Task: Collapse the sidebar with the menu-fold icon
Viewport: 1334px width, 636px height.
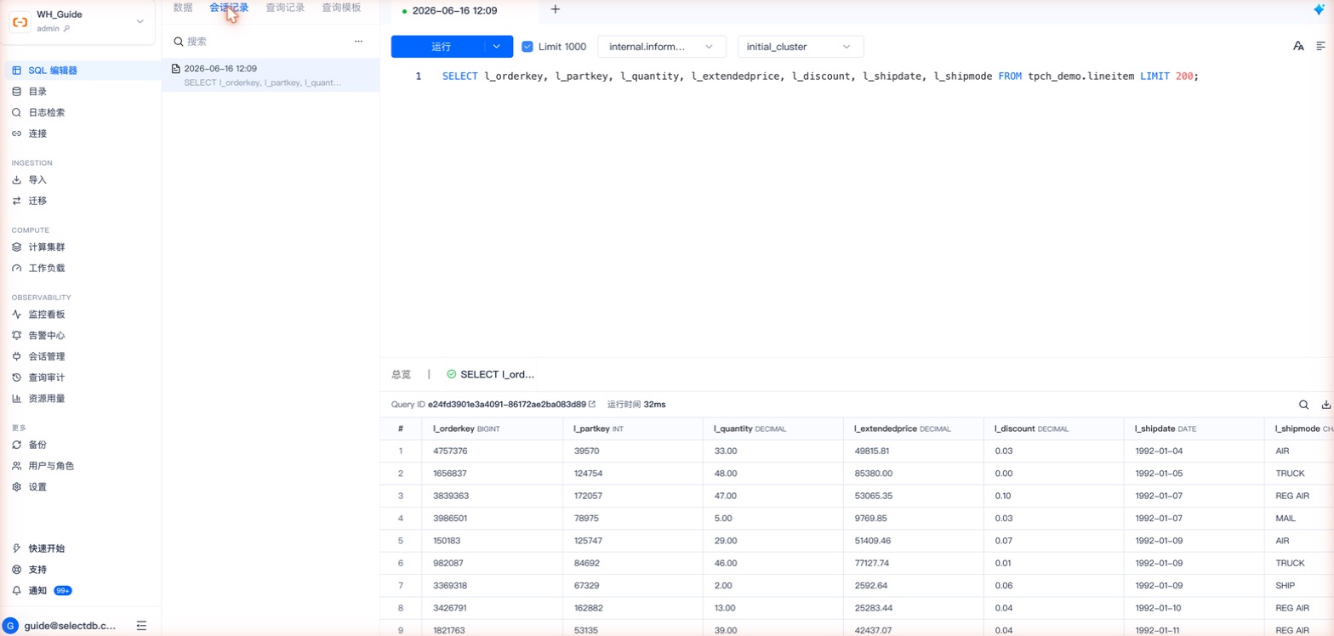Action: tap(141, 626)
